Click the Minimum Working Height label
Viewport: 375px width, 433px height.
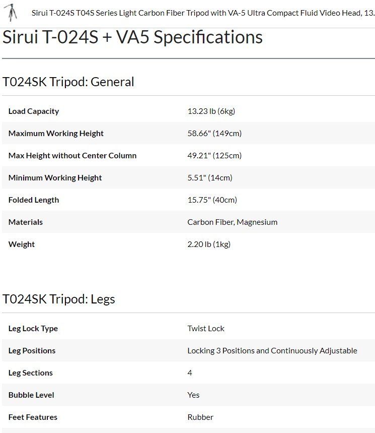tap(55, 177)
